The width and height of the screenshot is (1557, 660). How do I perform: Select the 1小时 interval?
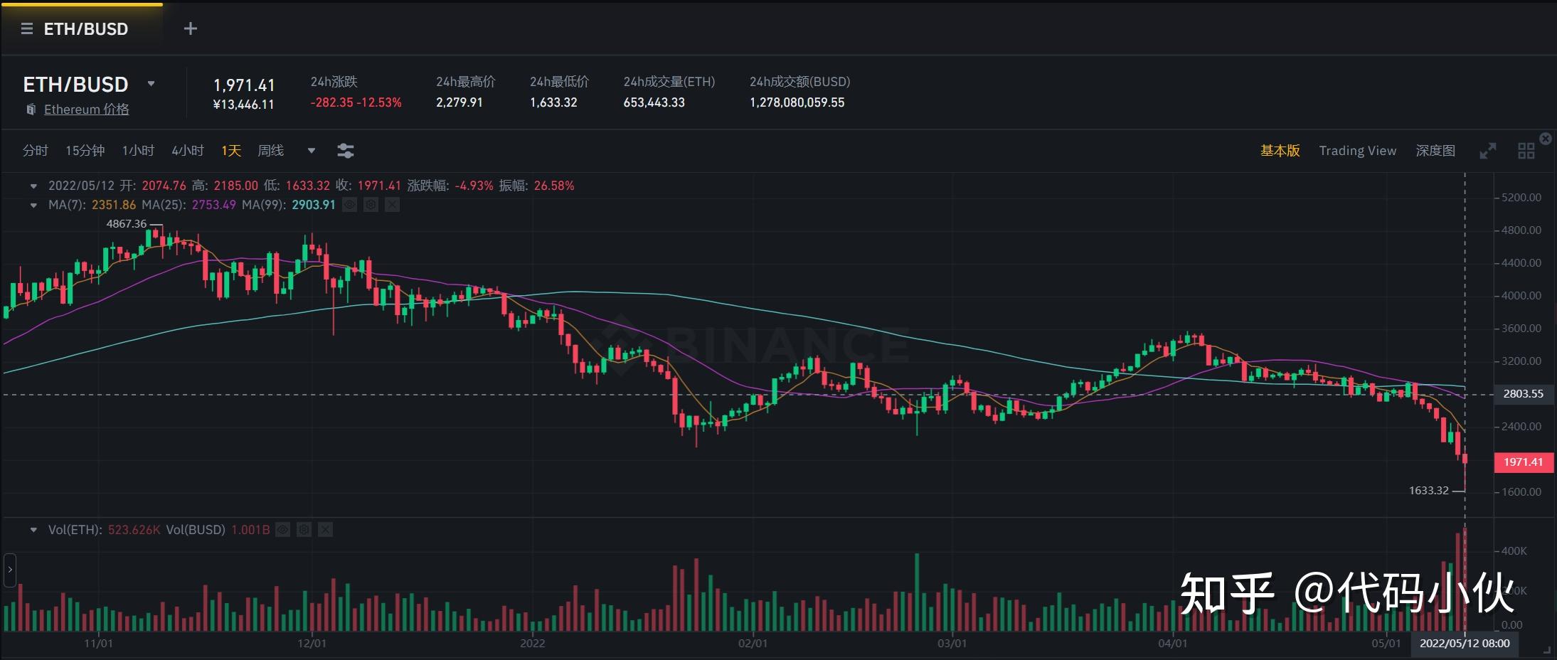[138, 151]
